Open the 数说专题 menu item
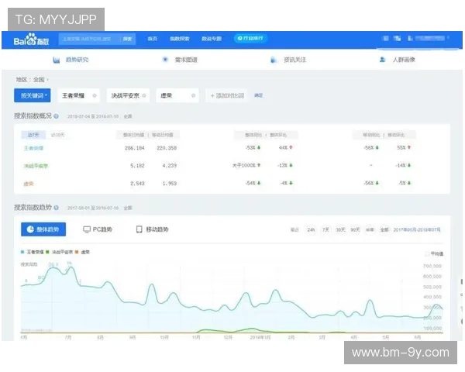 click(212, 39)
